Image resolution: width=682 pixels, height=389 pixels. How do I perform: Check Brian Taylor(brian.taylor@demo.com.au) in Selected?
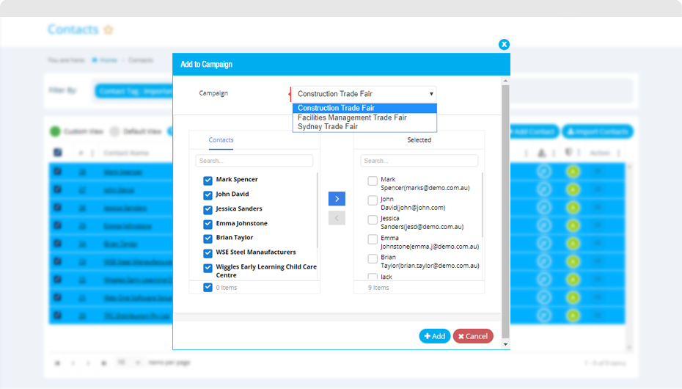[x=373, y=258]
